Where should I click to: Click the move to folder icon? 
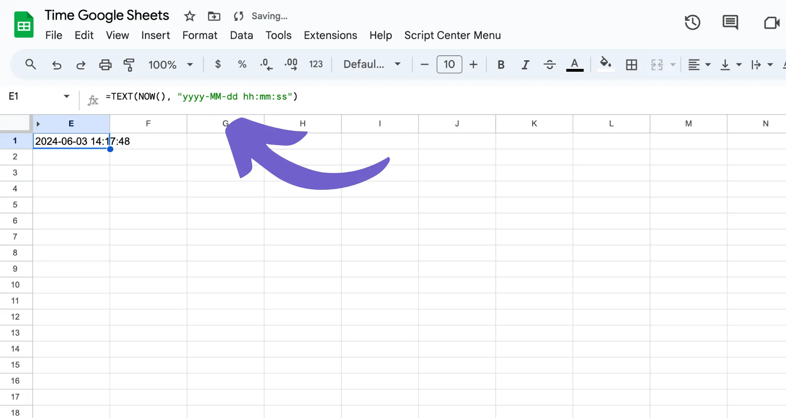[214, 16]
